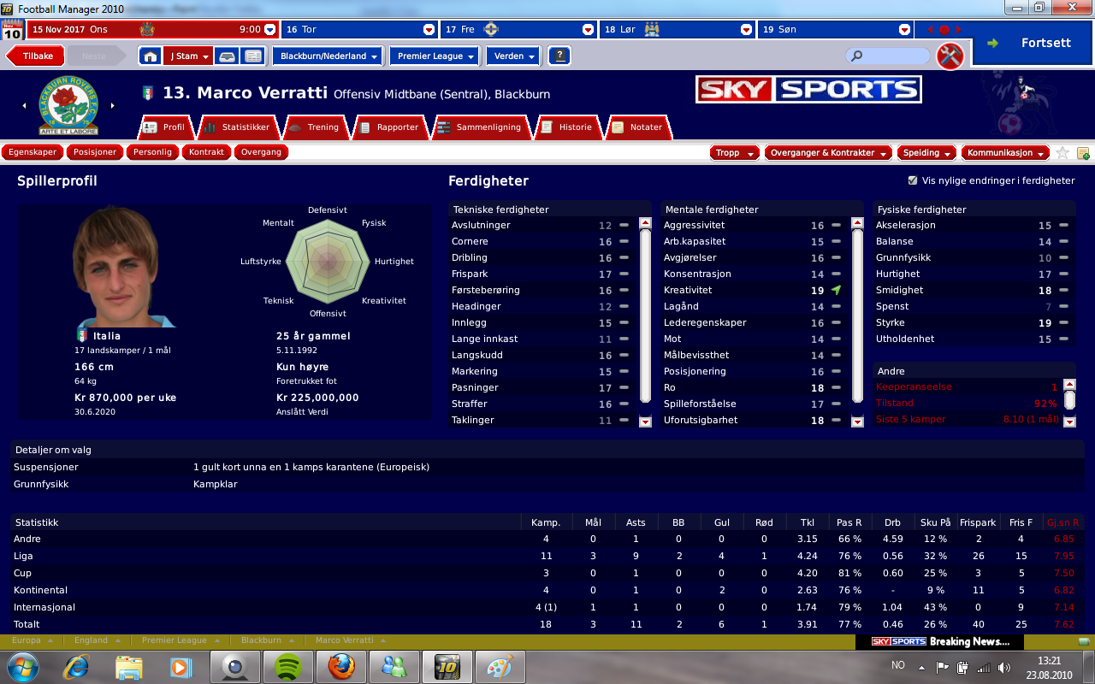Click the Europa breadcrumb at bottom
The width and height of the screenshot is (1095, 684).
26,640
